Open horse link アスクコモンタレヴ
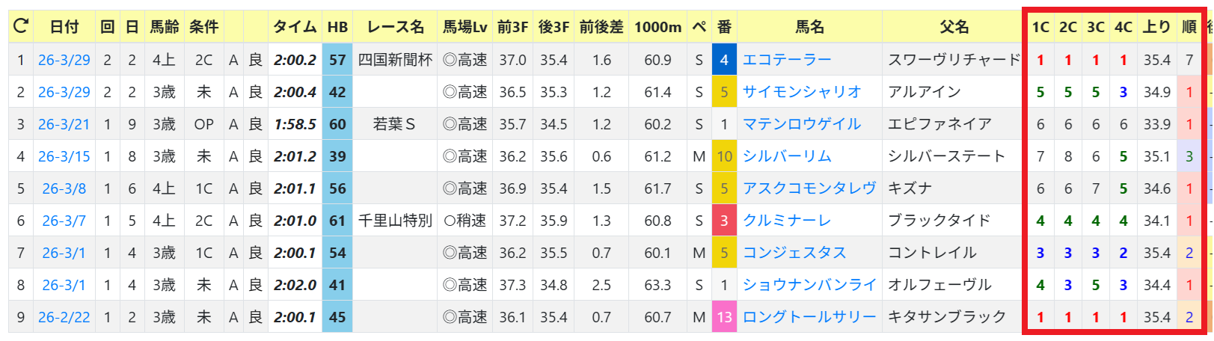 [x=809, y=188]
